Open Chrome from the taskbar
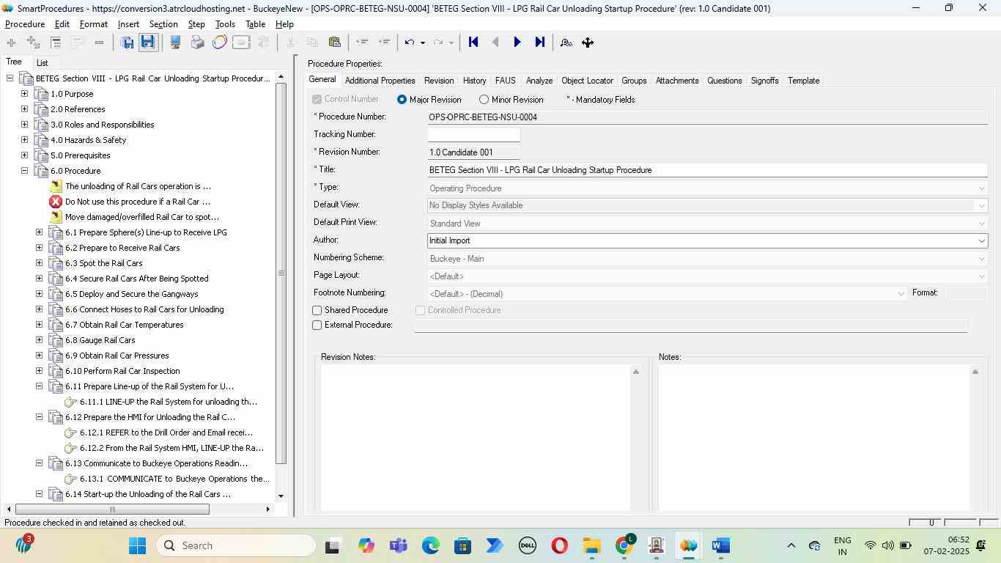Screen dimensions: 1001x563 [x=624, y=545]
